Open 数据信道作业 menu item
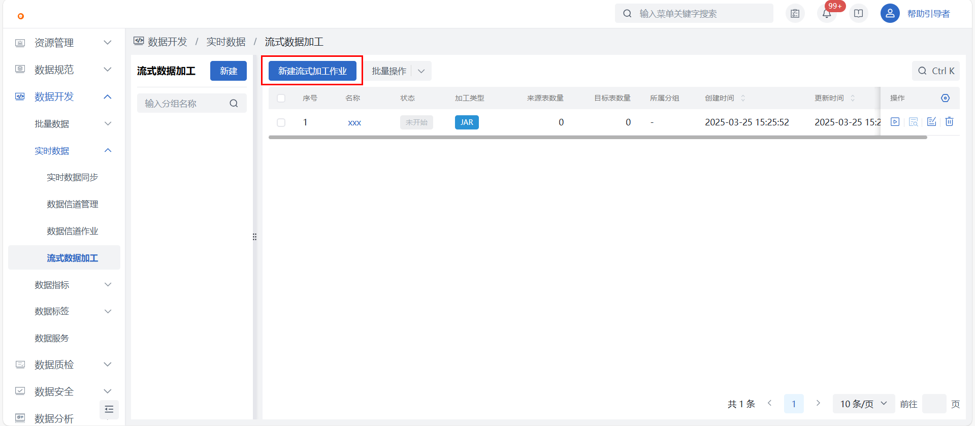Viewport: 975px width, 426px height. 72,231
